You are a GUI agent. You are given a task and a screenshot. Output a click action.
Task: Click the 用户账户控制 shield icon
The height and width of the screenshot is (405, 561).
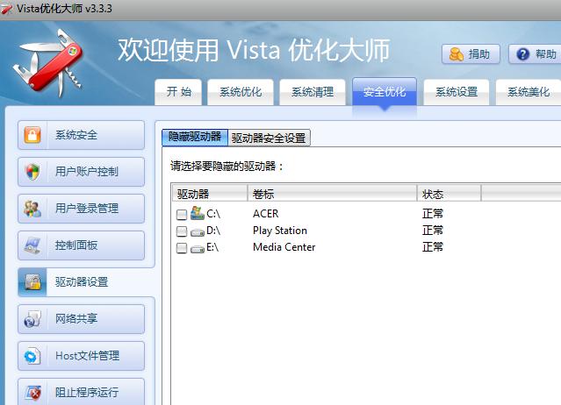click(32, 172)
